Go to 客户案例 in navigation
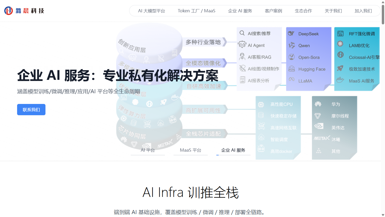 274,11
